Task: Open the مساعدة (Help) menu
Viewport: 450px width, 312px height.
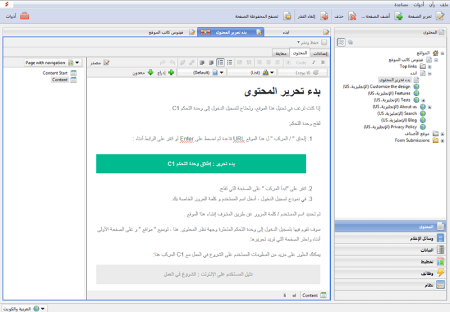Action: point(401,4)
